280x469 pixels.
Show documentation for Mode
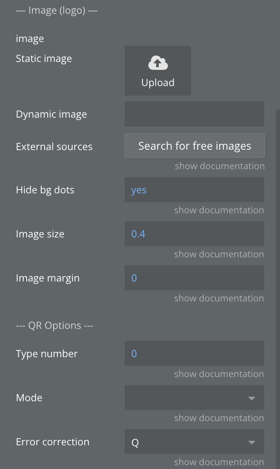tap(219, 418)
